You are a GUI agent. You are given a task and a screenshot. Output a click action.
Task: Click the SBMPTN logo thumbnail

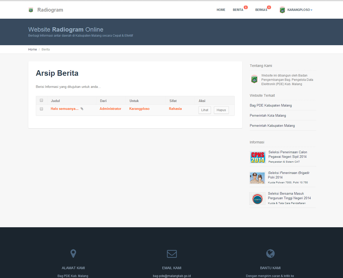point(257,199)
